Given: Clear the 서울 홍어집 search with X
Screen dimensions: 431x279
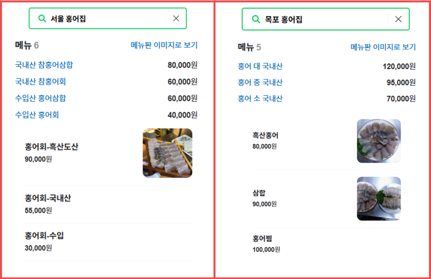Looking at the screenshot, I should coord(176,18).
